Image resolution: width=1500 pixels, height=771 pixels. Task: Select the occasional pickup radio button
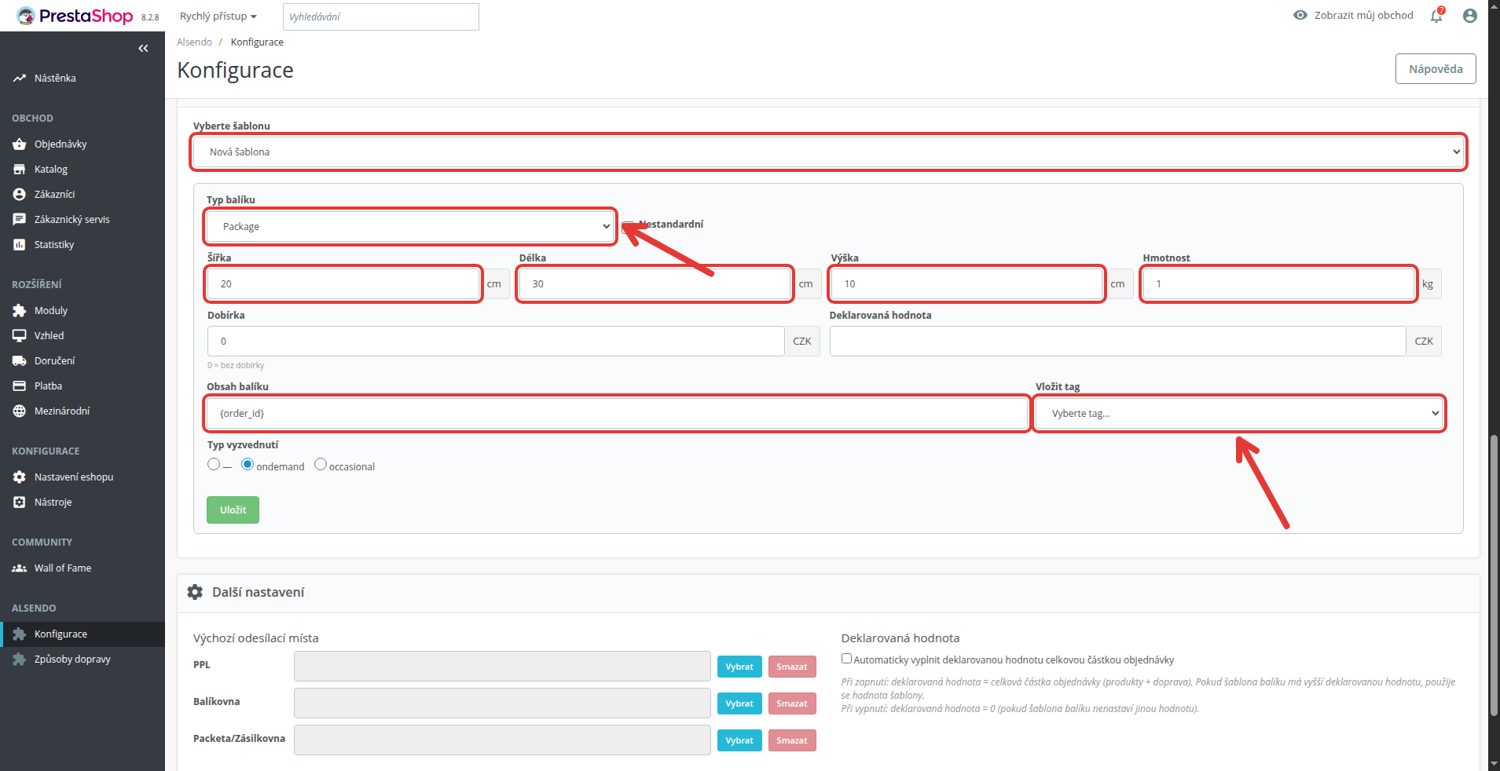321,465
